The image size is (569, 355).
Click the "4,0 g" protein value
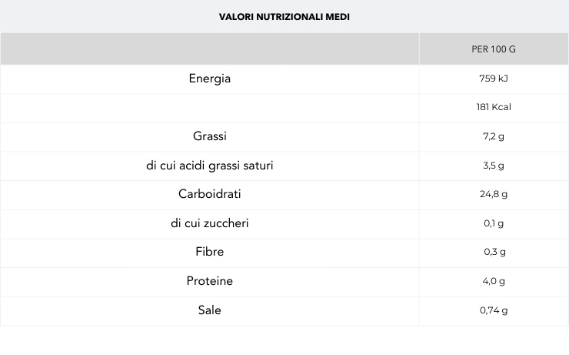click(x=494, y=281)
